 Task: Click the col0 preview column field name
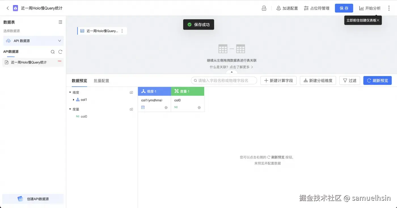tap(178, 100)
